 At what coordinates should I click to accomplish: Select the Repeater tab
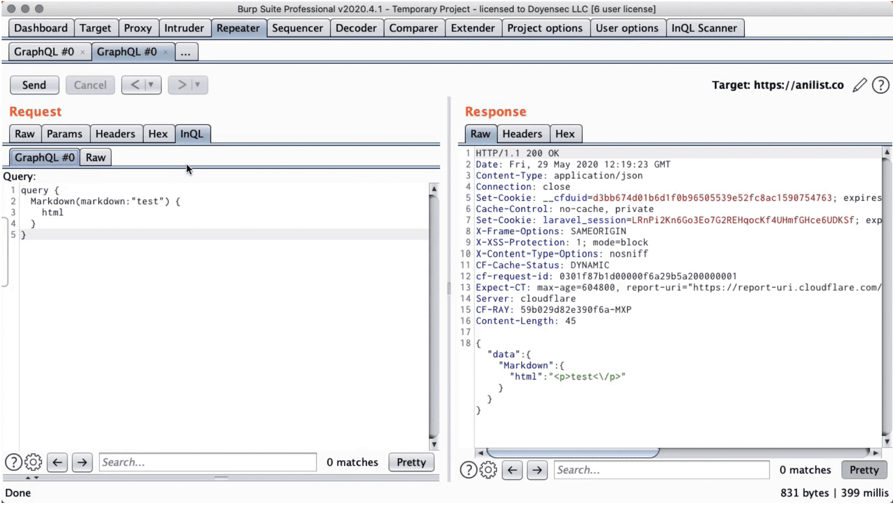238,28
